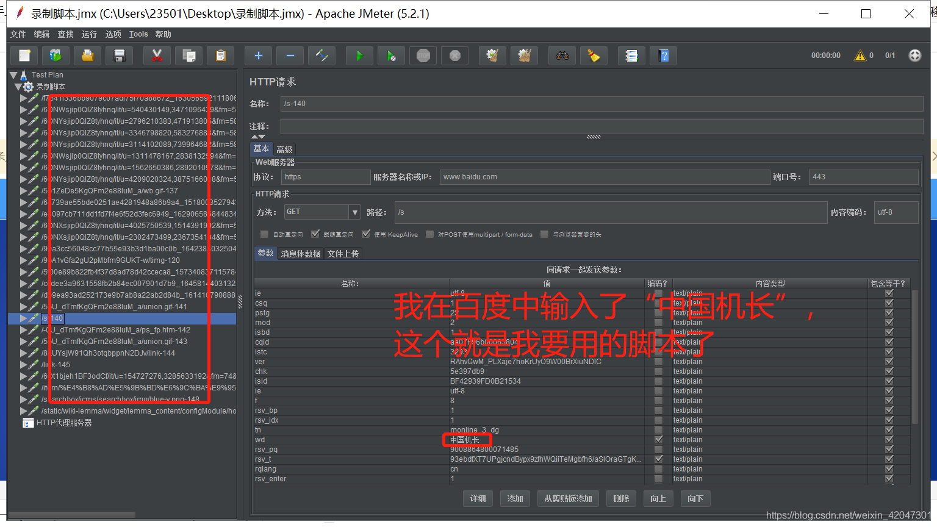Collapse the Test Plan tree node
This screenshot has width=937, height=527.
pos(13,75)
